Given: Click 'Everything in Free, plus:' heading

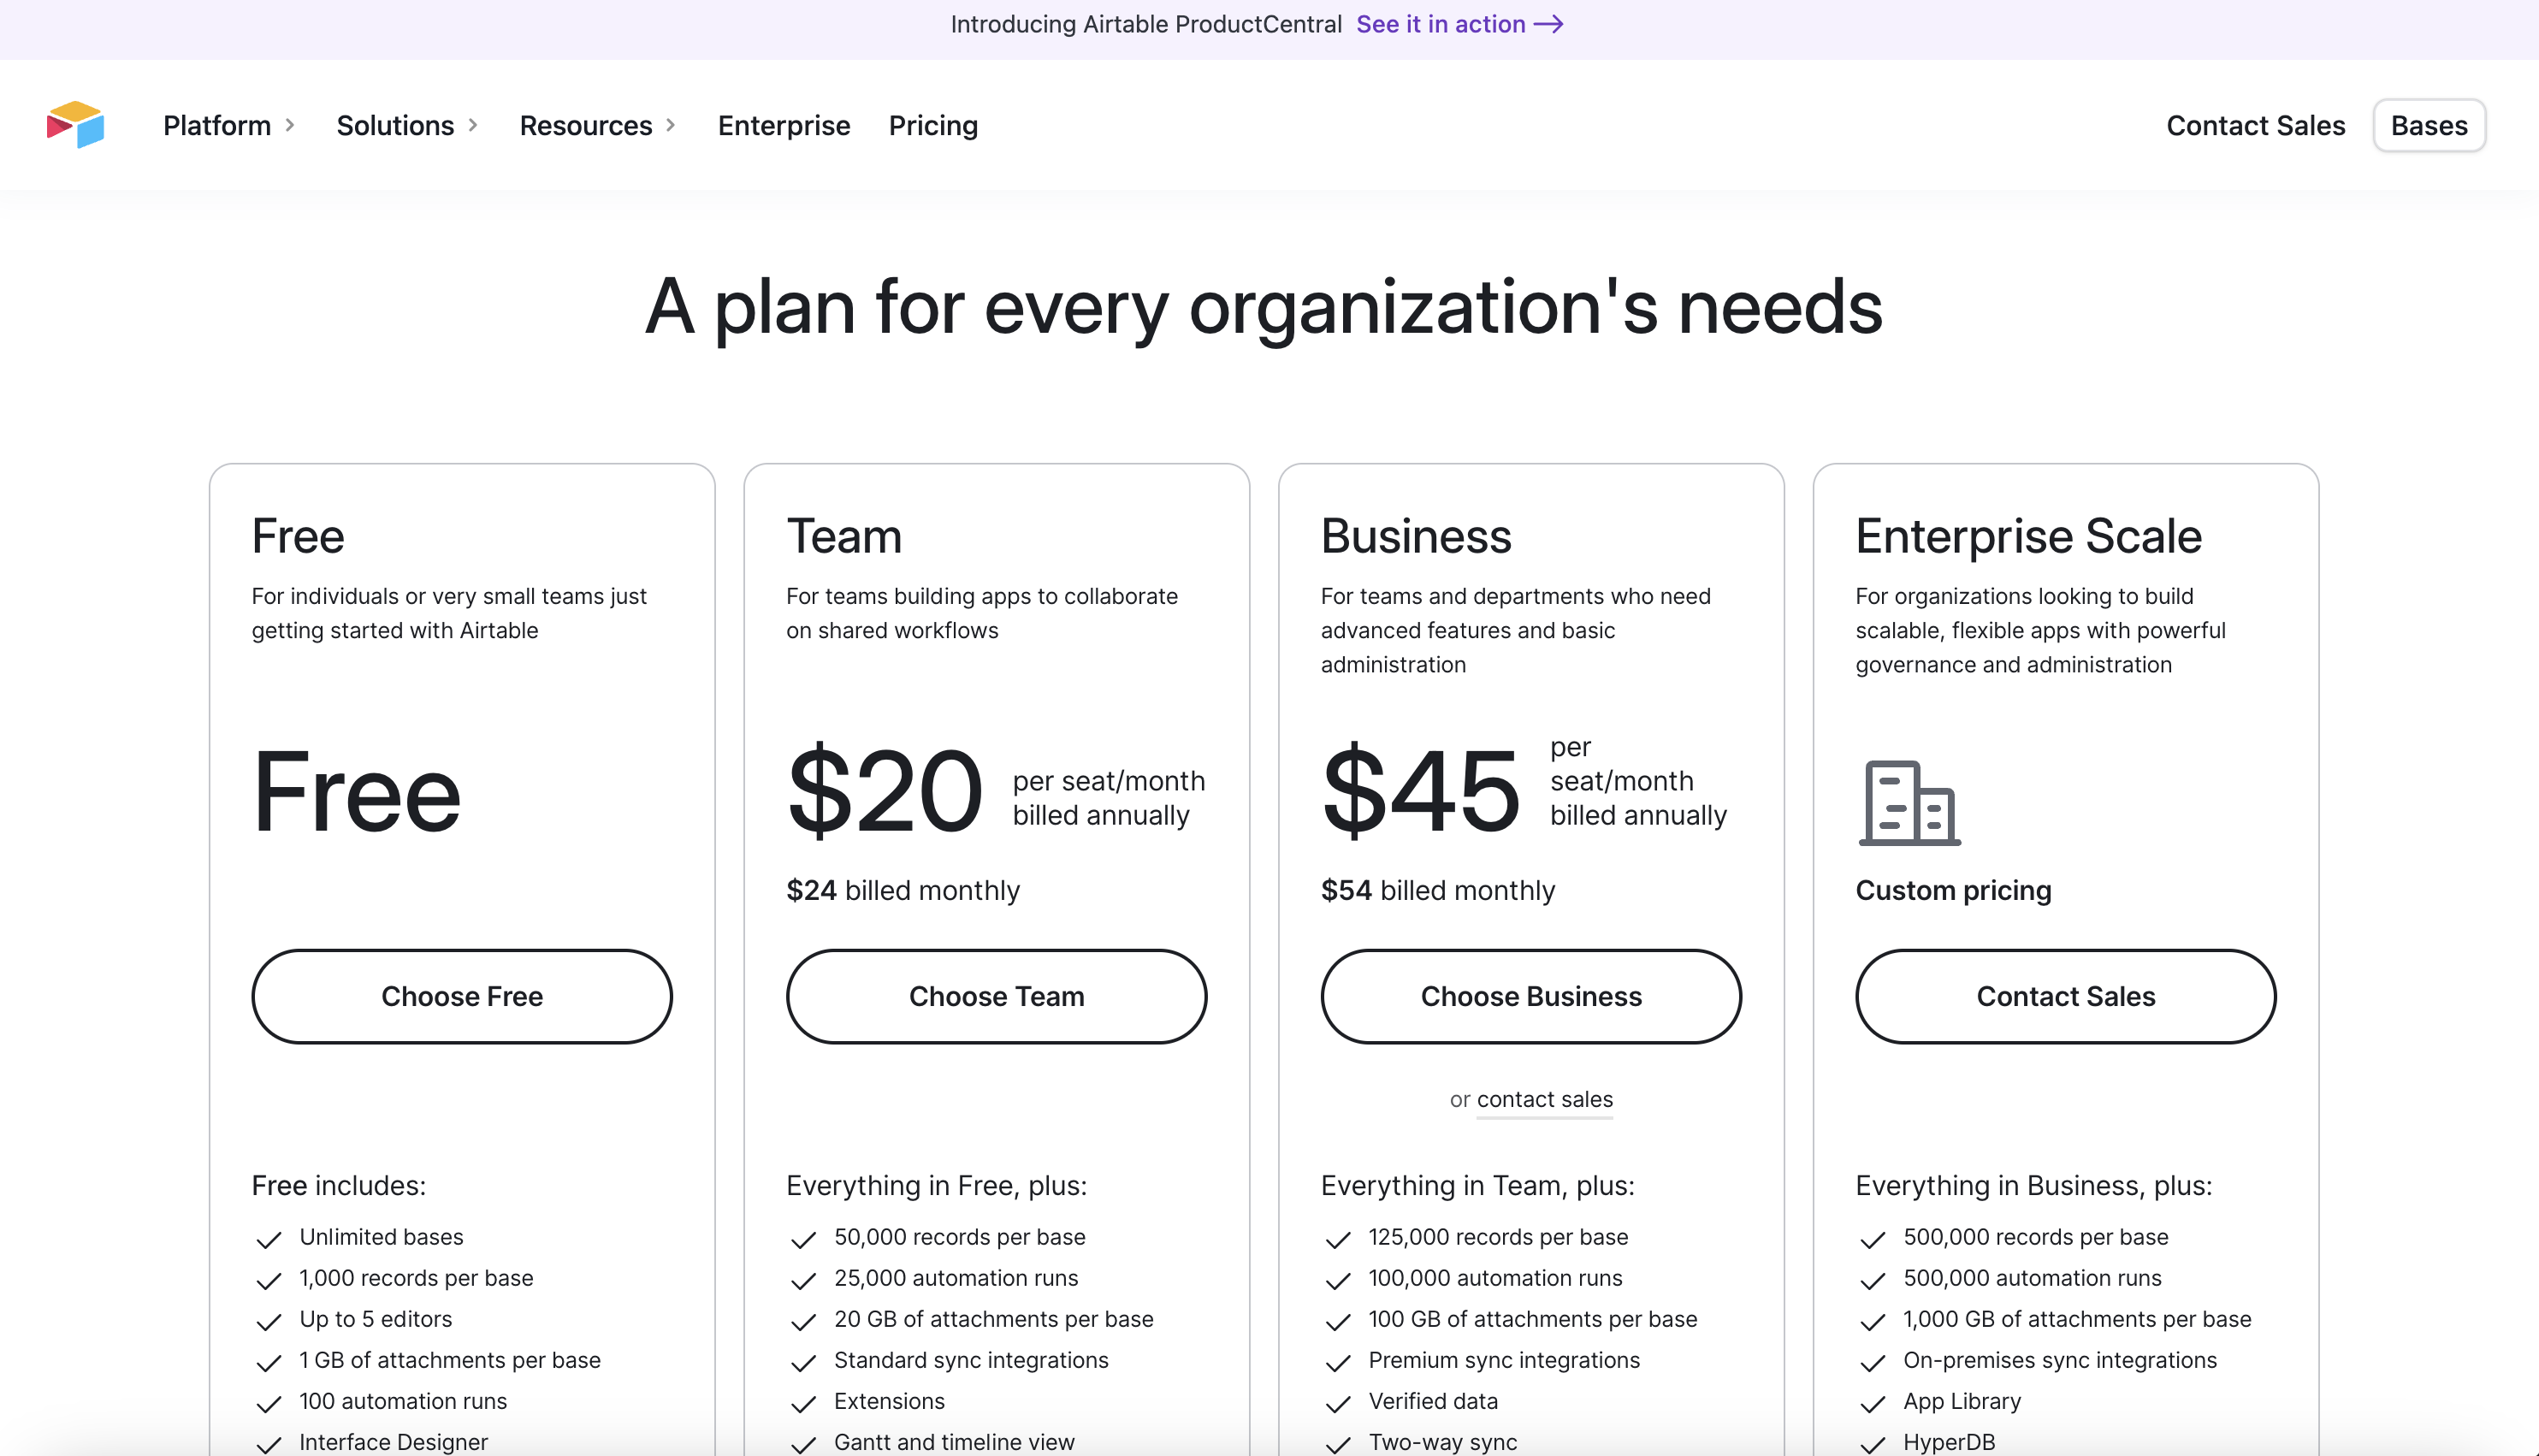Looking at the screenshot, I should click(x=936, y=1186).
